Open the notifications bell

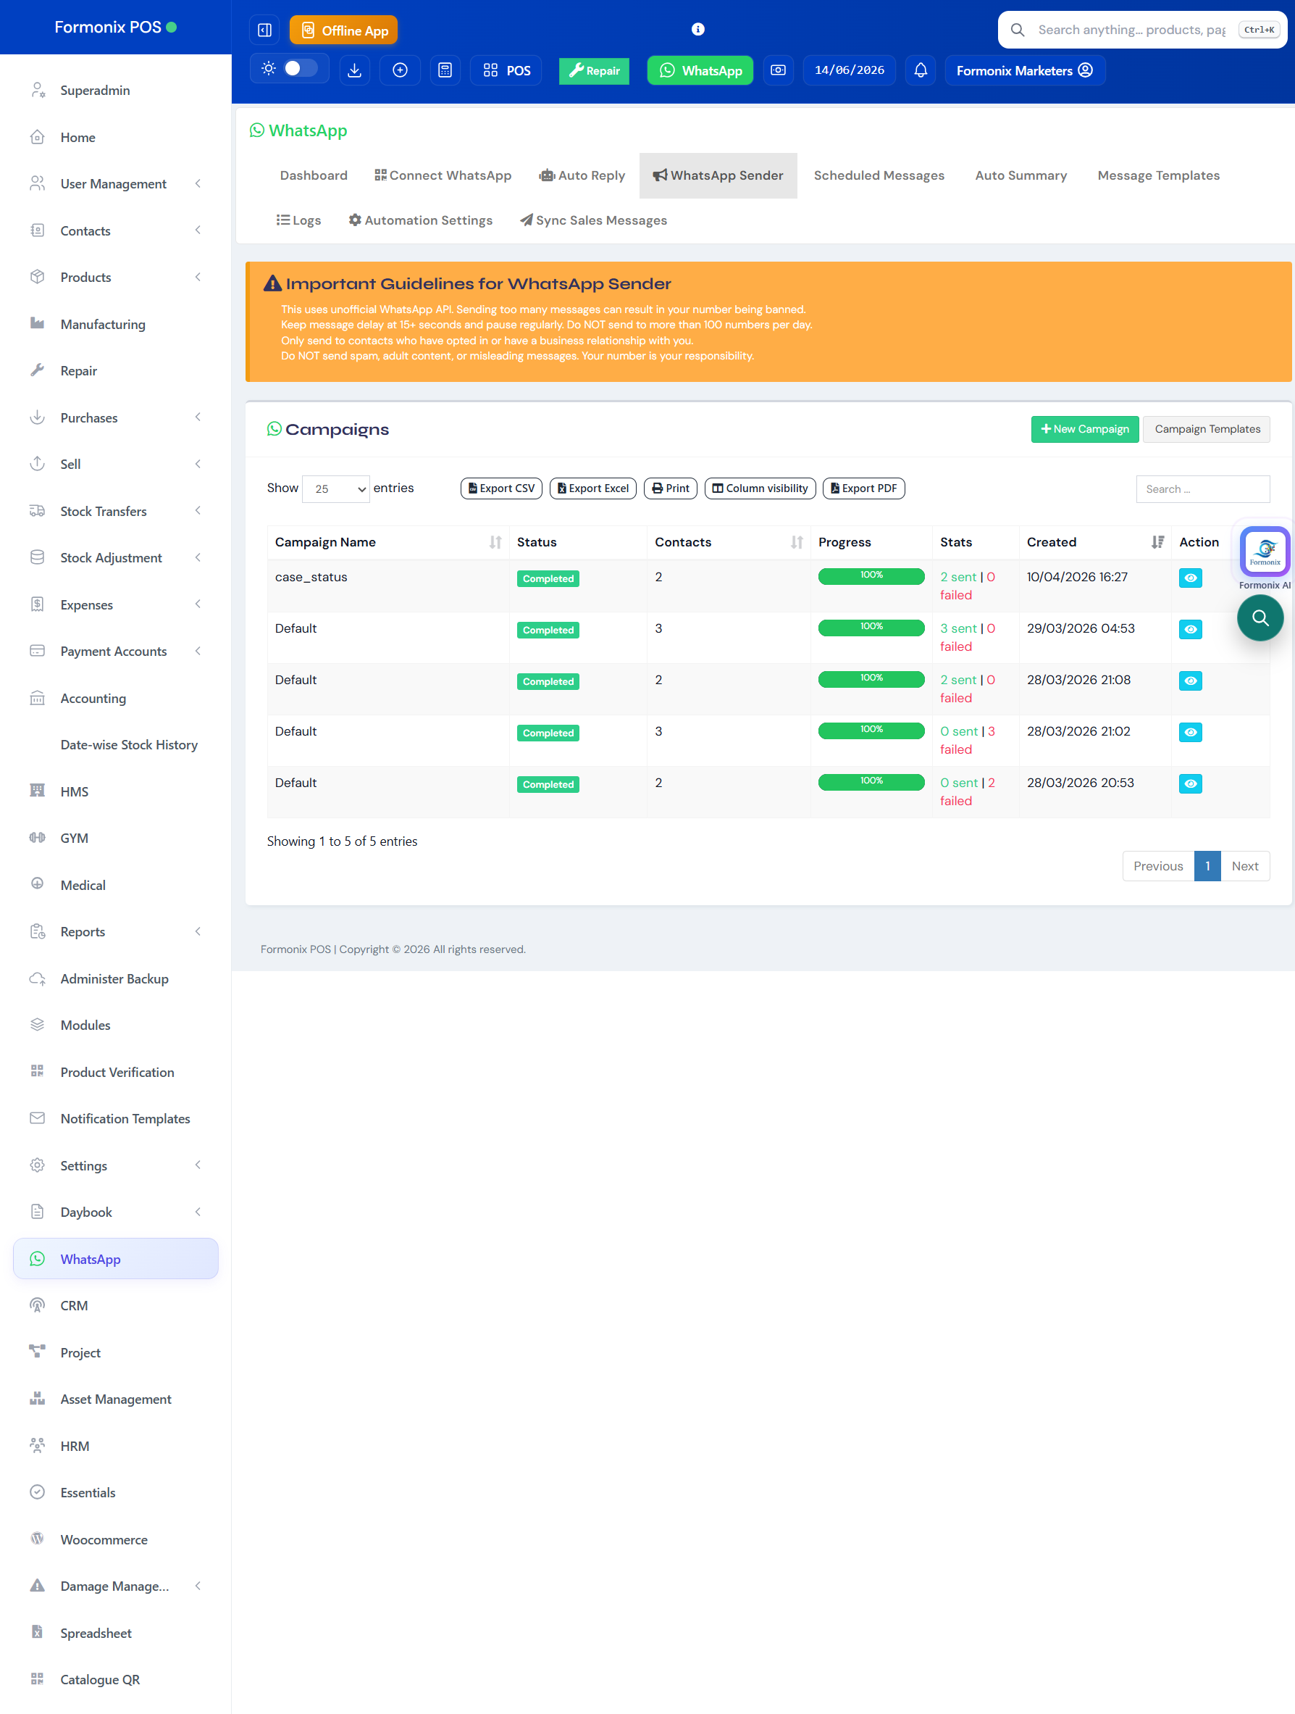pos(920,70)
